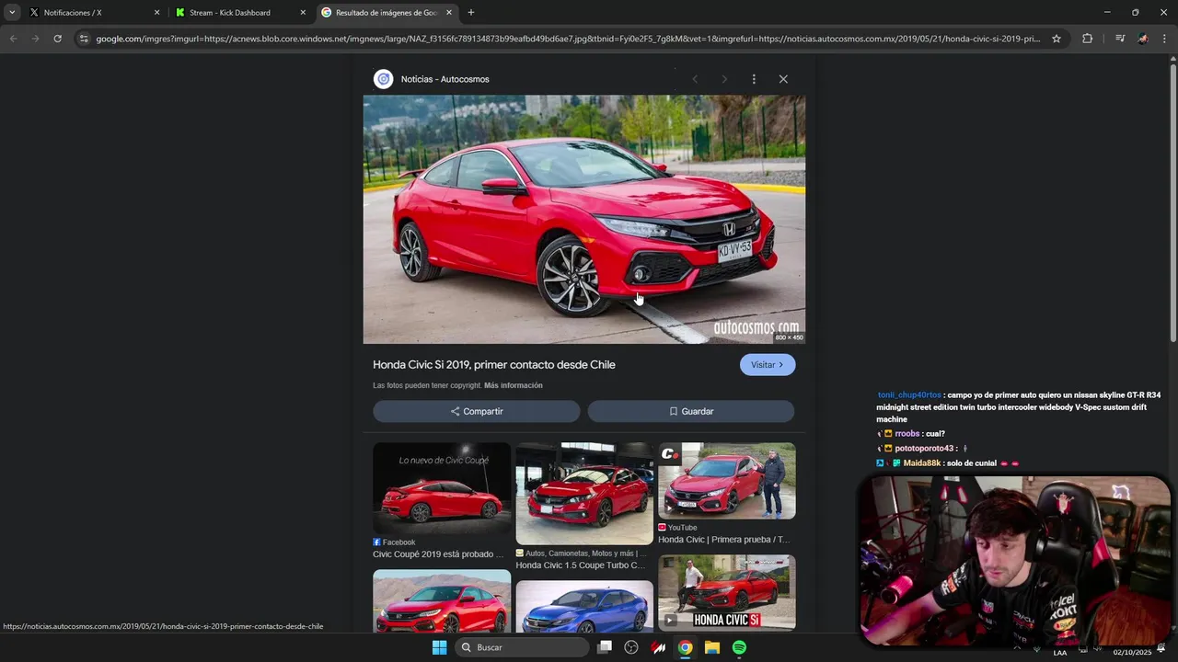Open the media control icon in toolbar

(x=1120, y=39)
